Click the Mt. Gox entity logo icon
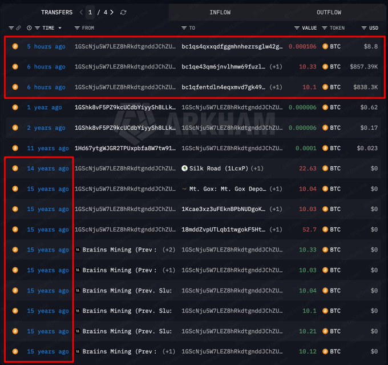 184,189
